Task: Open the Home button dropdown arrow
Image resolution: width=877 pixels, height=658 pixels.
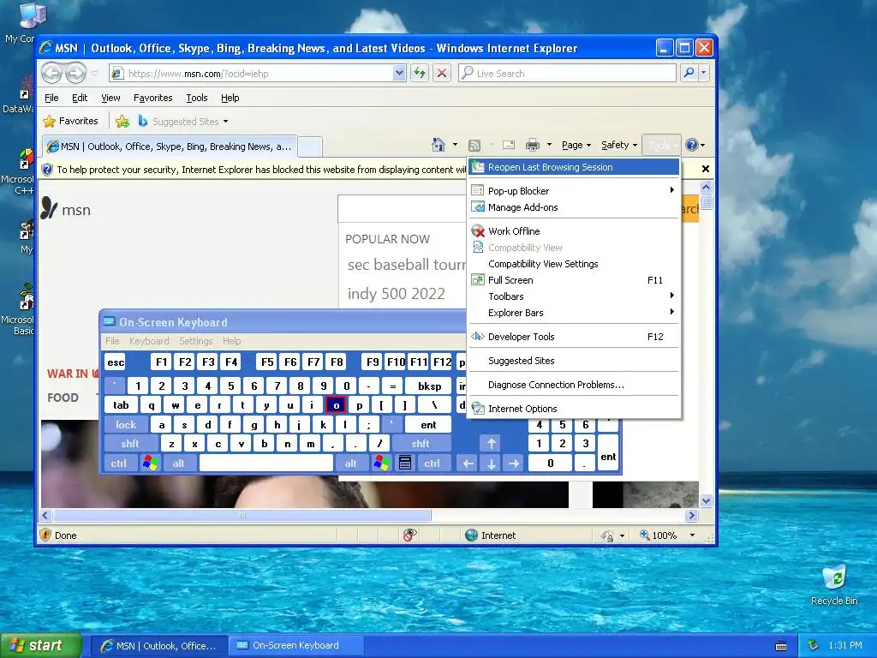Action: 455,145
